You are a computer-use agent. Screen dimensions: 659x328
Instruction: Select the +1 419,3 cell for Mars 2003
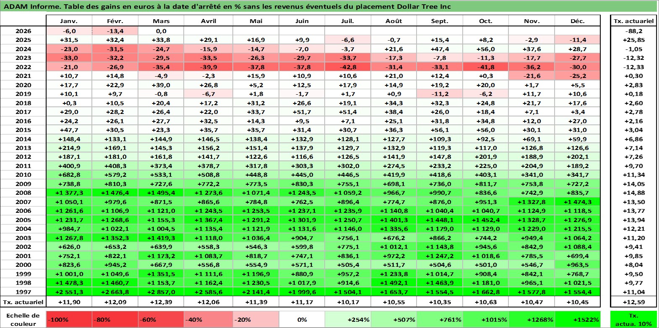tap(161, 238)
